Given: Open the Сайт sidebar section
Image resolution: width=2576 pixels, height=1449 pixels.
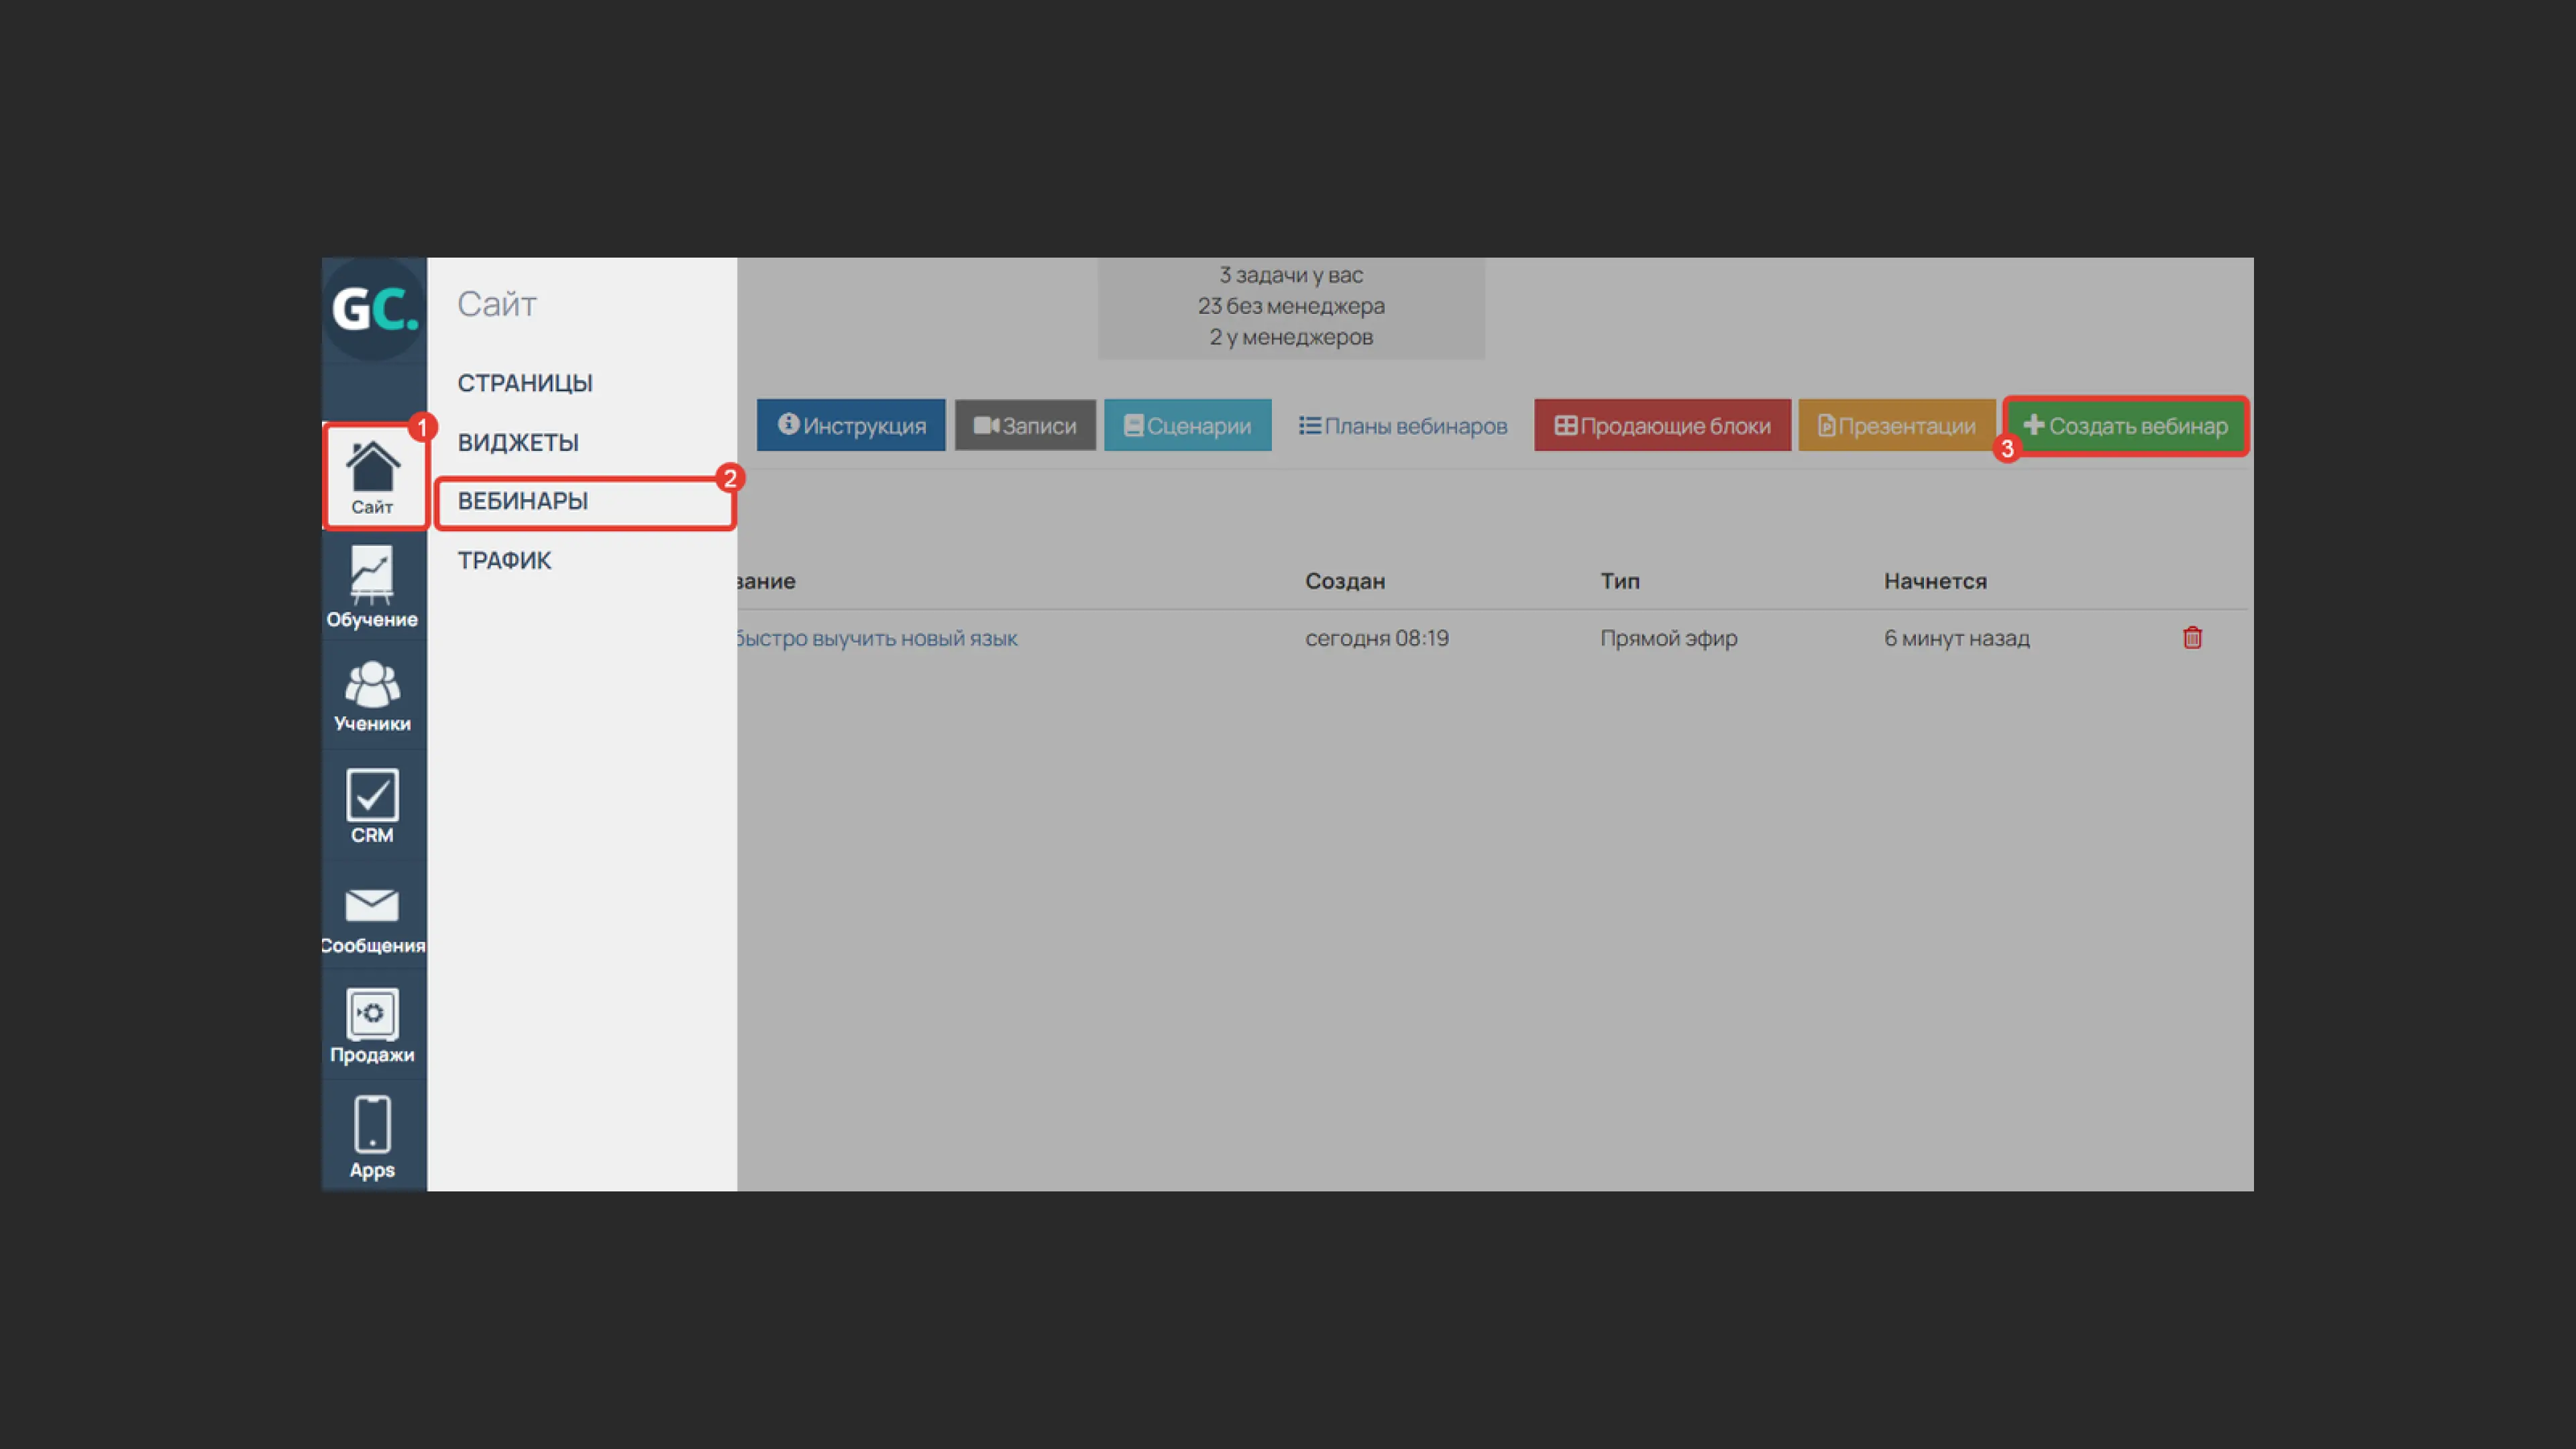Looking at the screenshot, I should (x=372, y=478).
